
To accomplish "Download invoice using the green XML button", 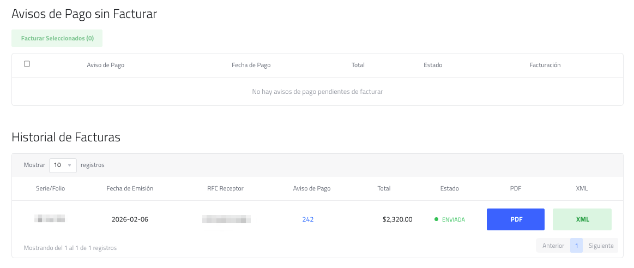I will (x=582, y=219).
